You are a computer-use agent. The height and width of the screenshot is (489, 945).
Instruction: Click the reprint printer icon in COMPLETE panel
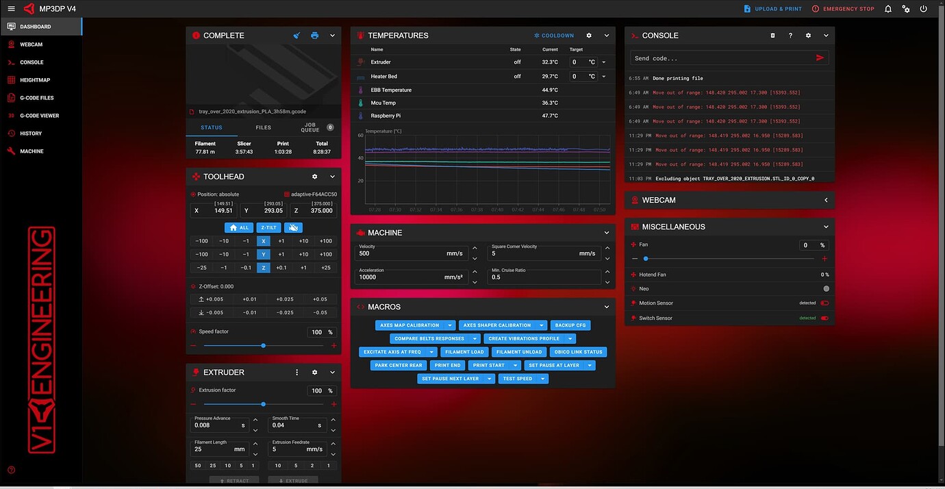click(x=314, y=35)
